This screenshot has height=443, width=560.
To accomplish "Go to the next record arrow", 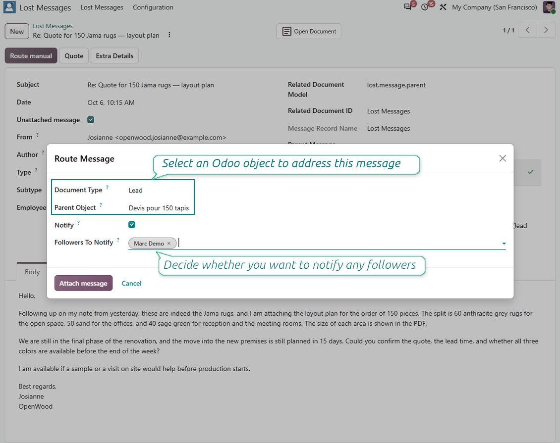I will click(546, 30).
